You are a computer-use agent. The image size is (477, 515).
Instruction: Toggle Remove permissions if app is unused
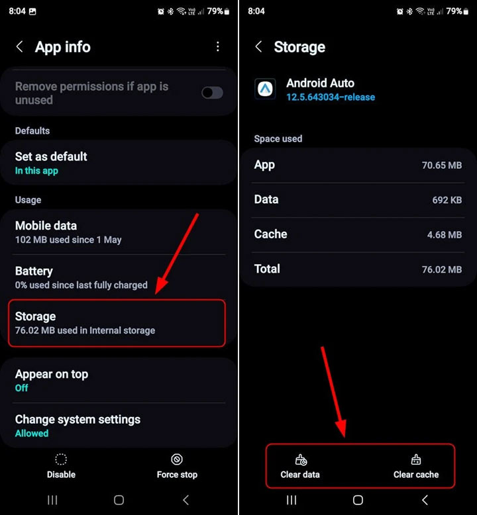pyautogui.click(x=212, y=93)
